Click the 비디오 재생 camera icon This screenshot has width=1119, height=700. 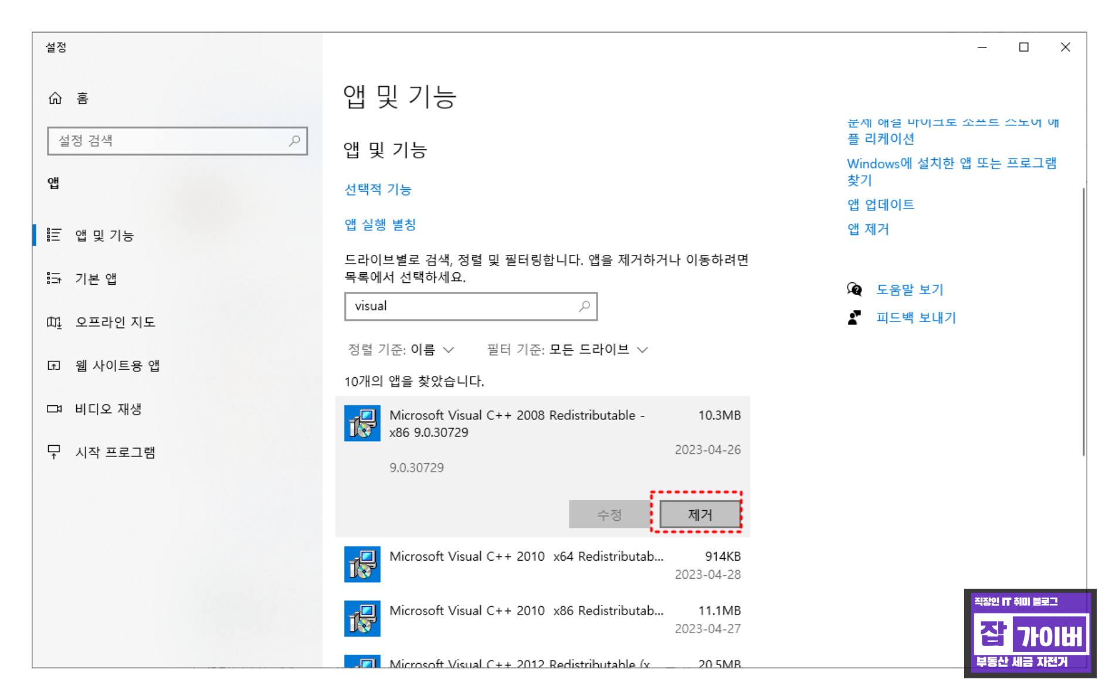pos(54,409)
